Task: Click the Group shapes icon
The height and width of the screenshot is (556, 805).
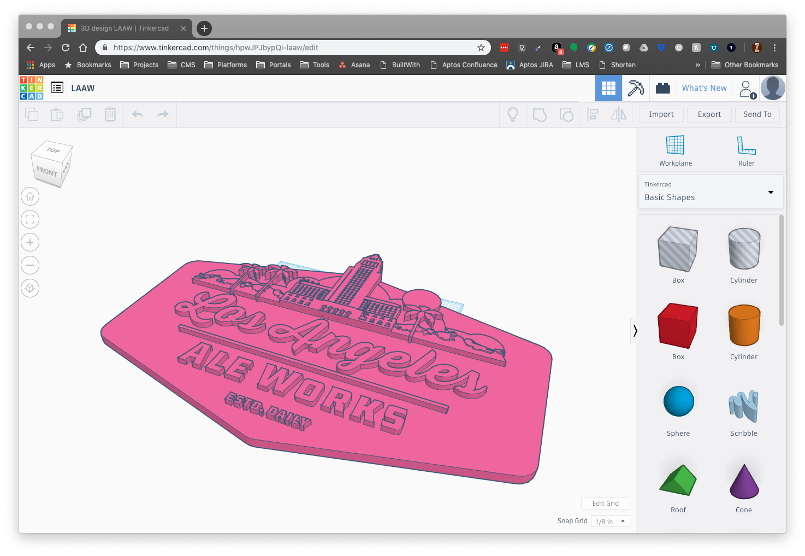Action: tap(540, 115)
